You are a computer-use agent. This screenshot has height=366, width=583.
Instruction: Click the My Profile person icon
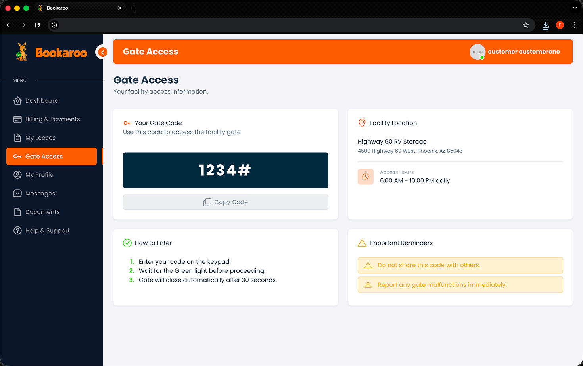(x=17, y=175)
